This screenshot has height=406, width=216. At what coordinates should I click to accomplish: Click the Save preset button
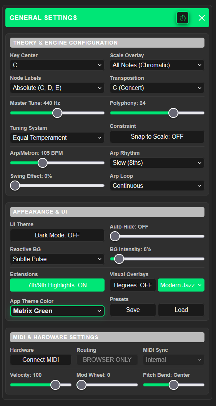pos(133,310)
